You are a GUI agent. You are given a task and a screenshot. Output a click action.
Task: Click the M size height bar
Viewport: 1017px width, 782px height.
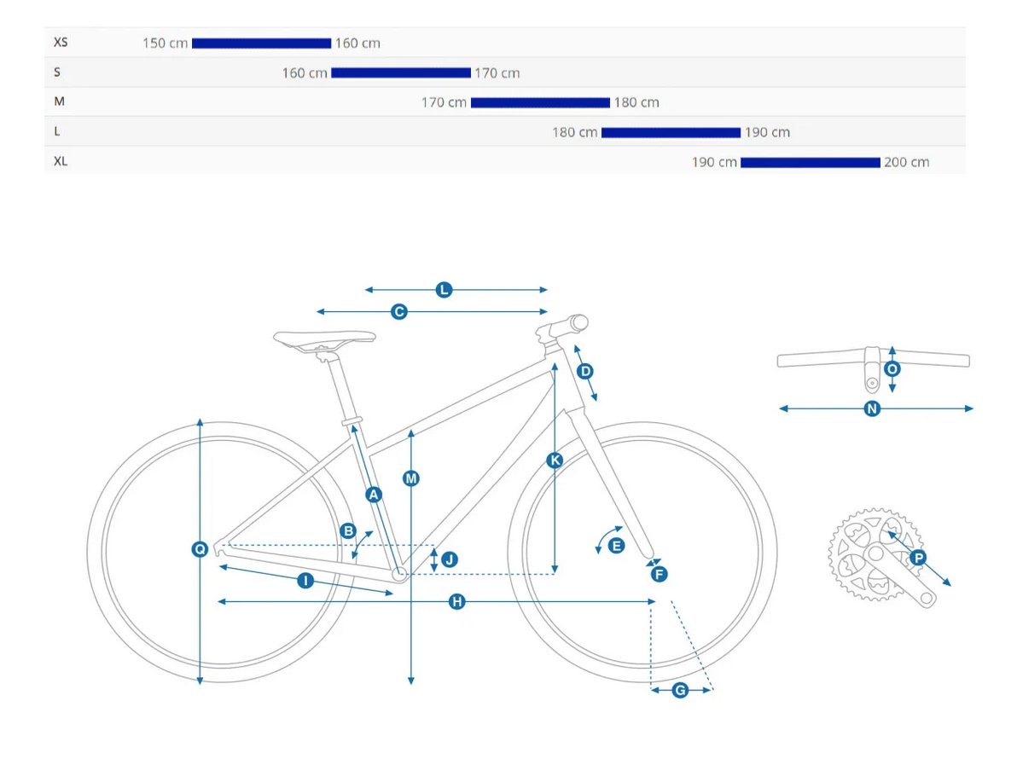tap(540, 102)
